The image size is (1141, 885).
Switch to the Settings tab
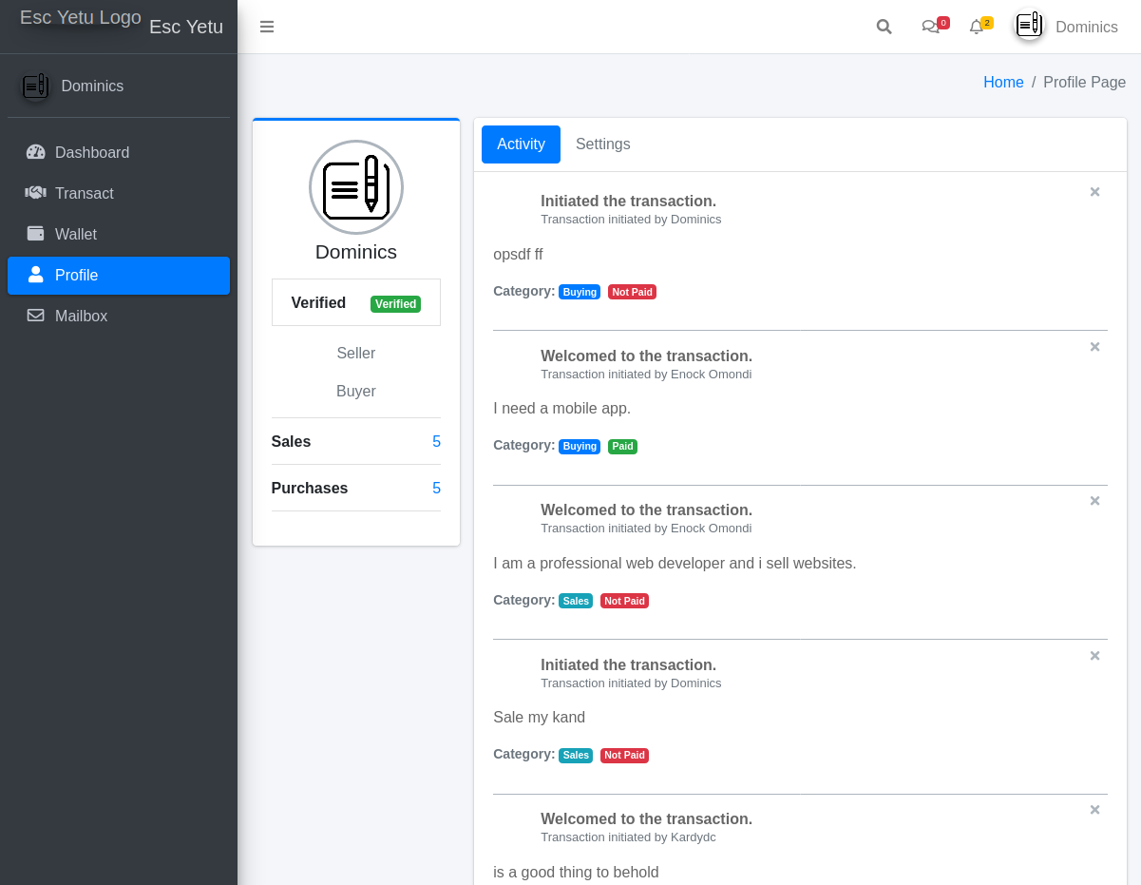(x=602, y=144)
